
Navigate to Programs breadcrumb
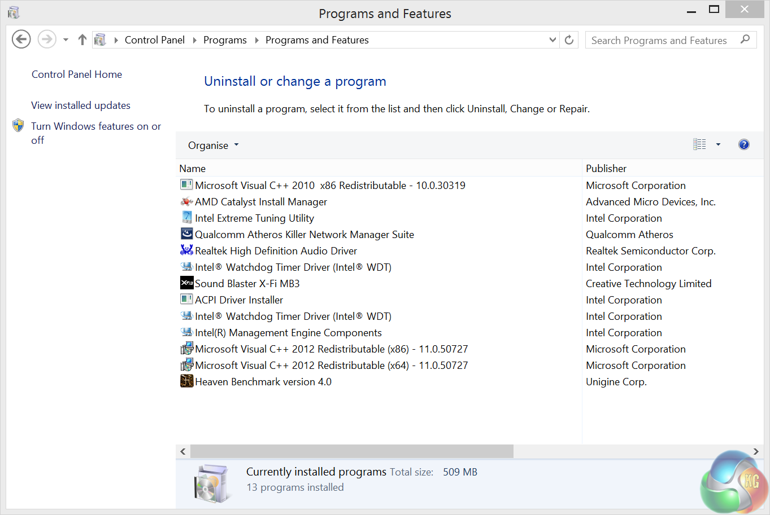225,40
